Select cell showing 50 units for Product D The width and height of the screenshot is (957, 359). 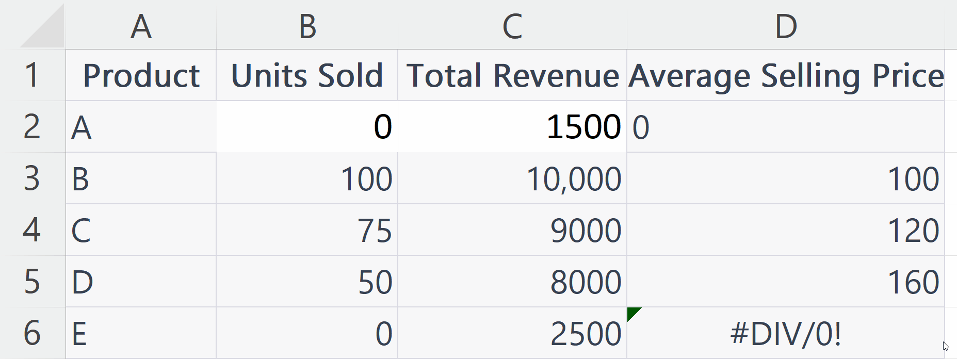click(x=307, y=282)
